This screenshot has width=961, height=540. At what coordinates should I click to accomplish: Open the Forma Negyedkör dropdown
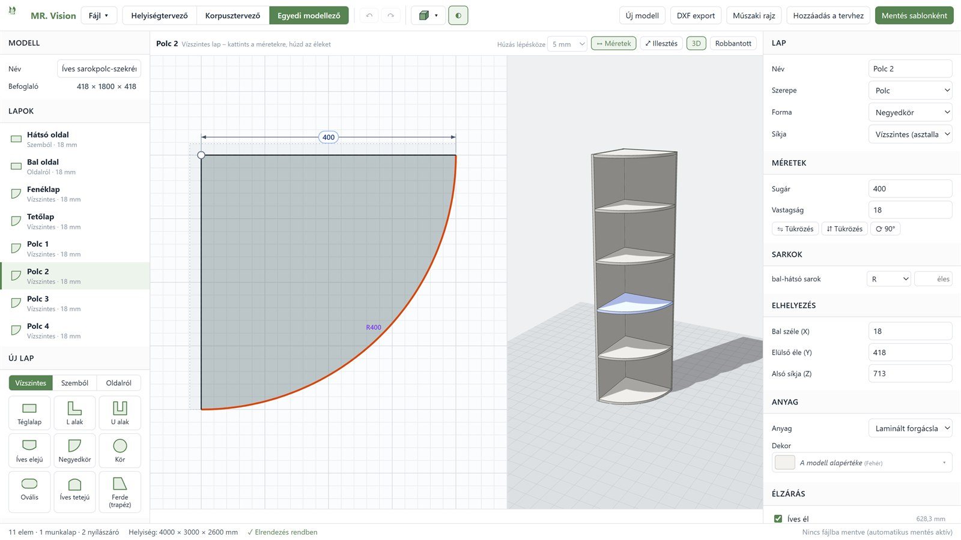(x=910, y=112)
